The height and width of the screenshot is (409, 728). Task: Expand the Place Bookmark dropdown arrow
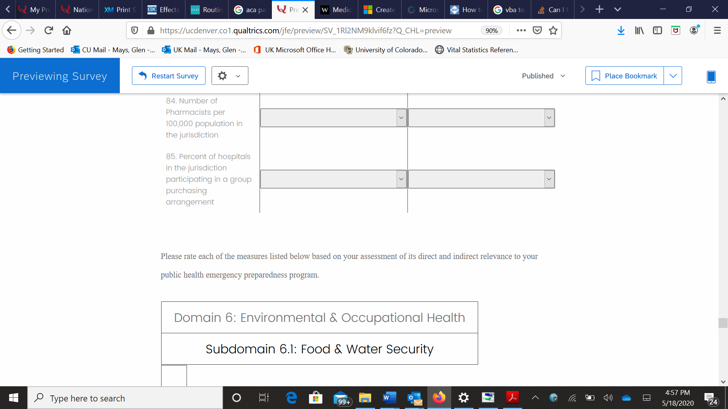point(673,76)
